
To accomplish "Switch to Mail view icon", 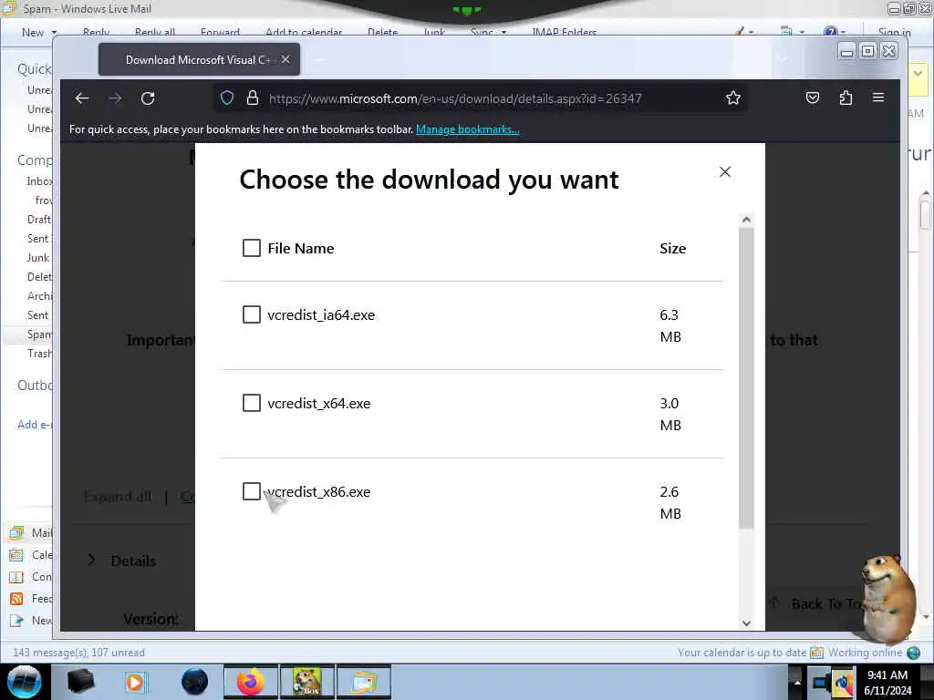I will 16,532.
